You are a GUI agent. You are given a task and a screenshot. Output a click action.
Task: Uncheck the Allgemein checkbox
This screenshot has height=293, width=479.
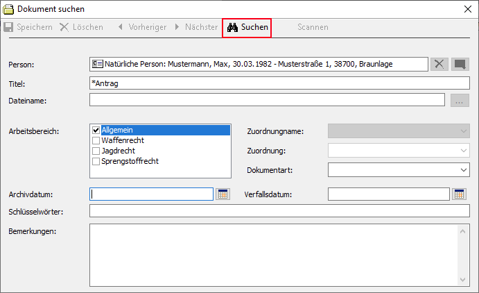point(96,130)
